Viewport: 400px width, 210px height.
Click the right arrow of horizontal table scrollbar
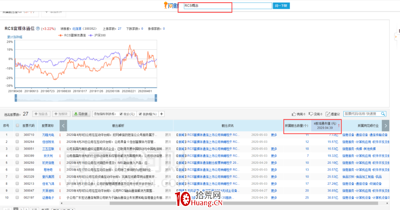coord(387,203)
